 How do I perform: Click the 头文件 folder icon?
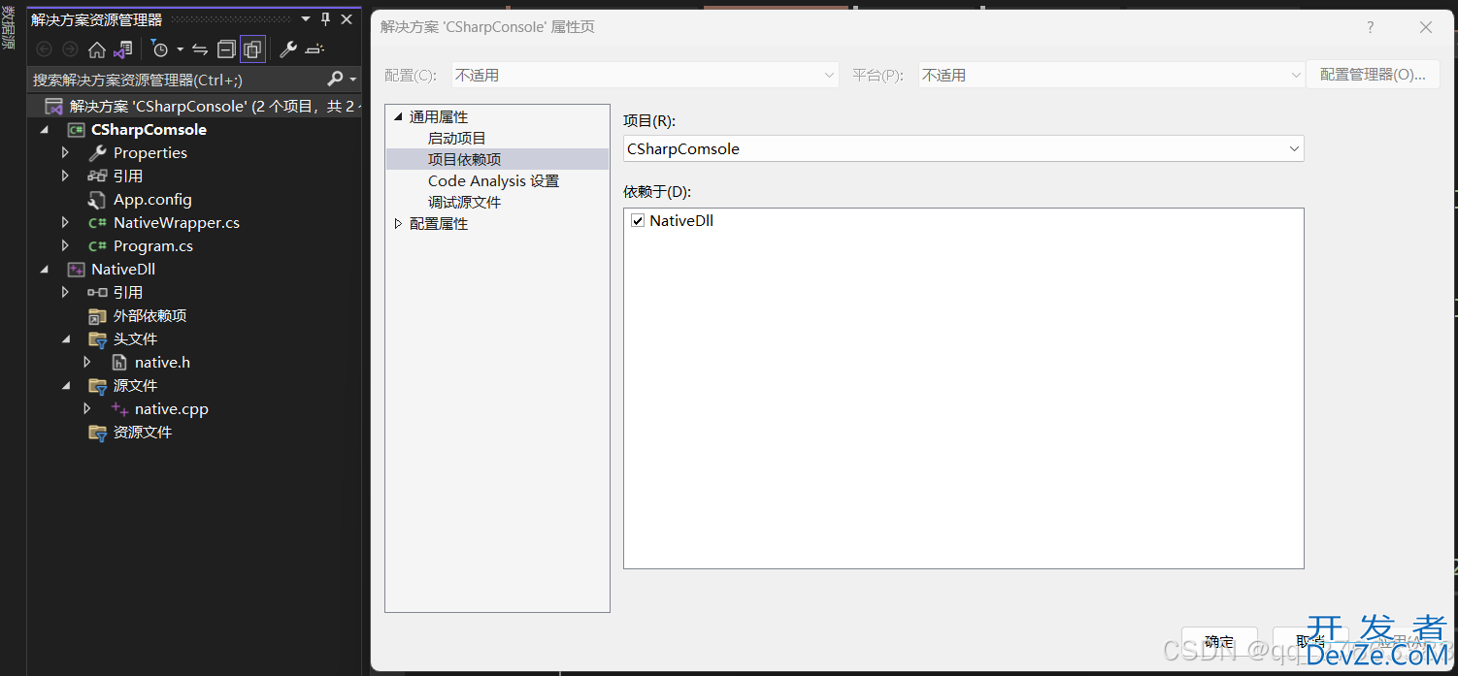tap(97, 339)
